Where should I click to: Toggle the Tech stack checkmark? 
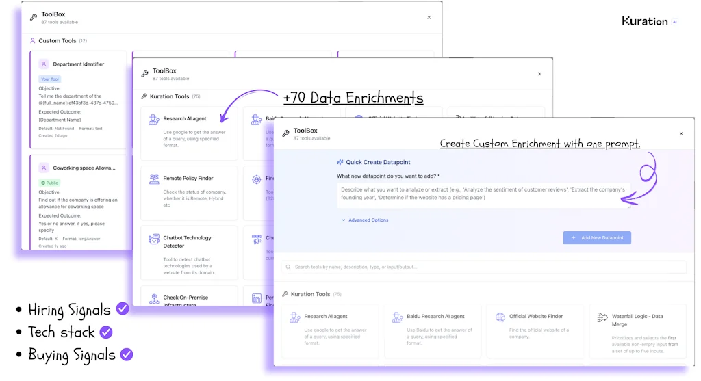click(106, 332)
